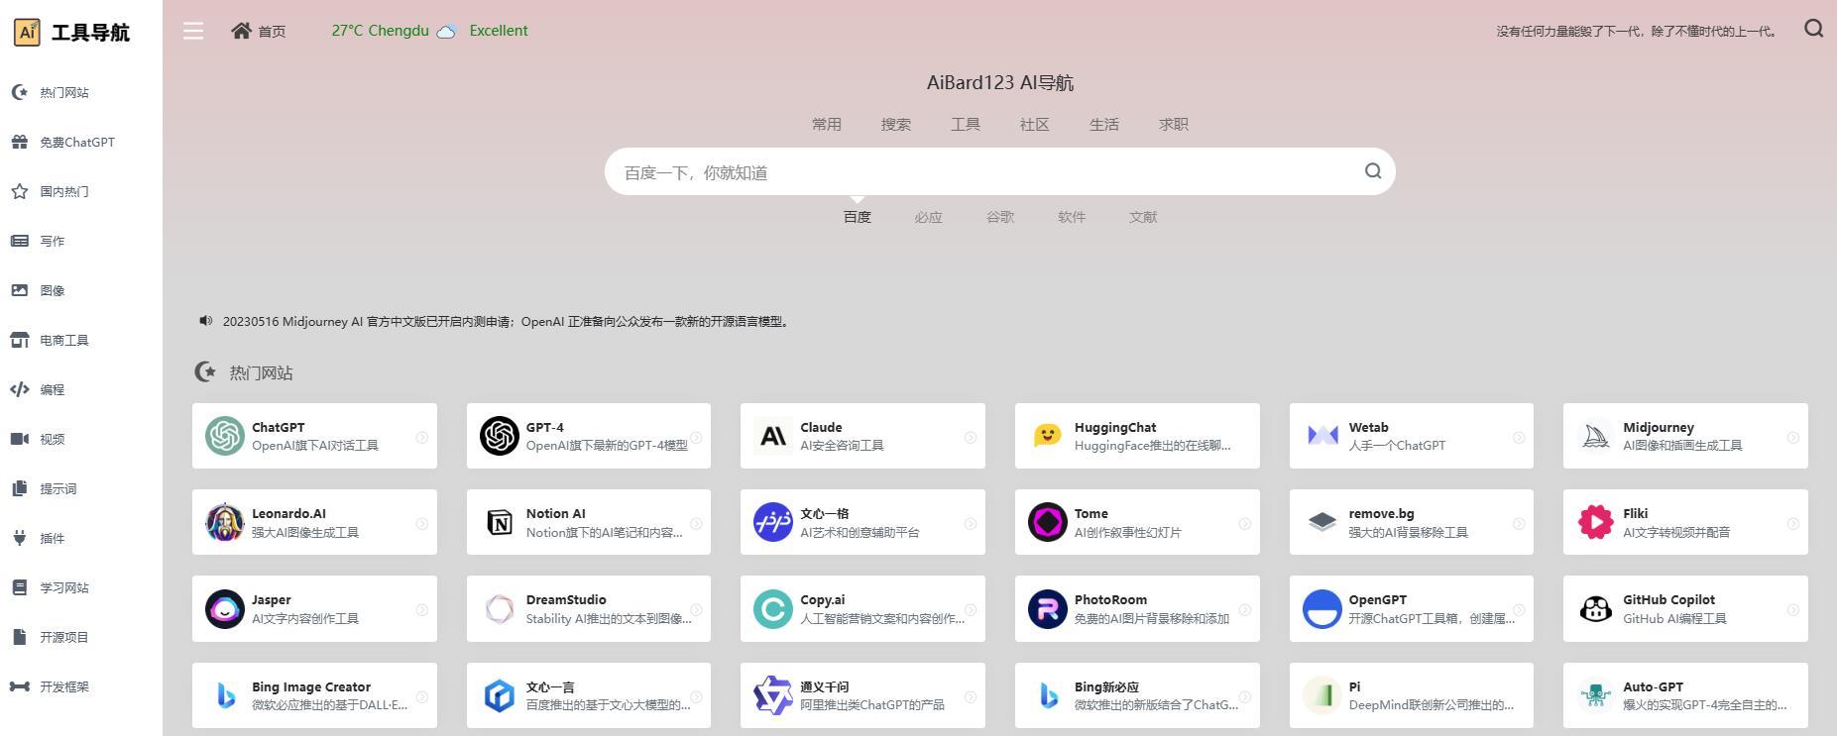
Task: Click the Jasper logo icon
Action: (x=225, y=609)
